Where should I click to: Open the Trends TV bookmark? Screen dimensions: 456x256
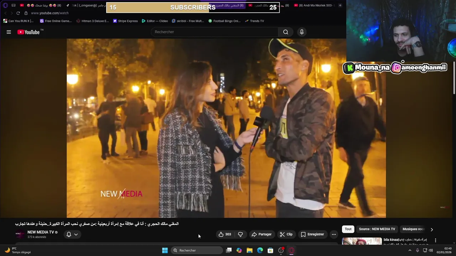pos(254,21)
